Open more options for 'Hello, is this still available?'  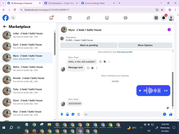[x=109, y=61]
